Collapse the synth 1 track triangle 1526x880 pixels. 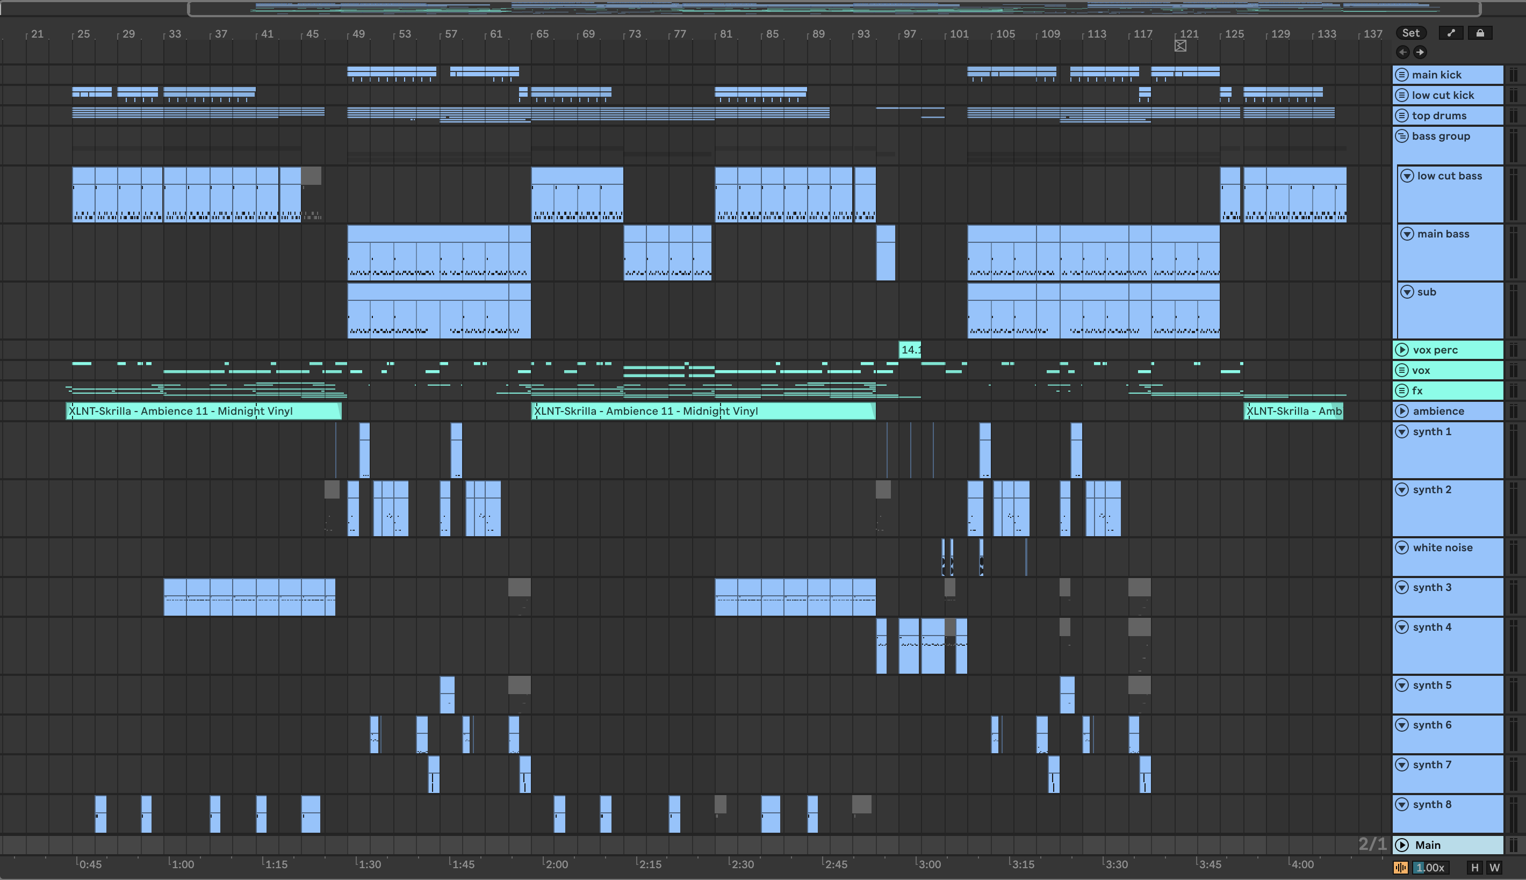click(x=1402, y=431)
